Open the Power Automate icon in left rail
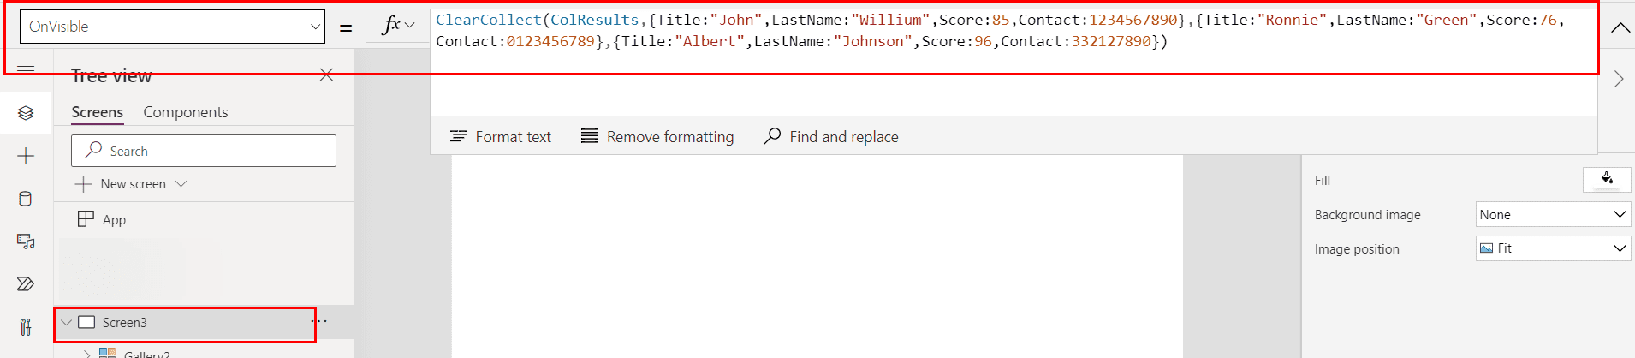This screenshot has height=358, width=1635. click(26, 284)
